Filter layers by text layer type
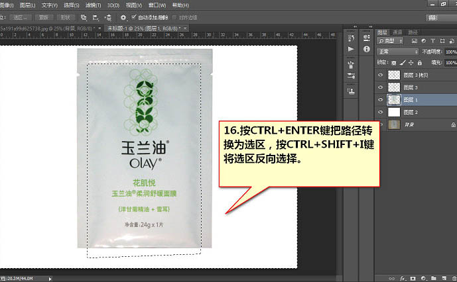Image resolution: width=457 pixels, height=282 pixels. coord(433,41)
